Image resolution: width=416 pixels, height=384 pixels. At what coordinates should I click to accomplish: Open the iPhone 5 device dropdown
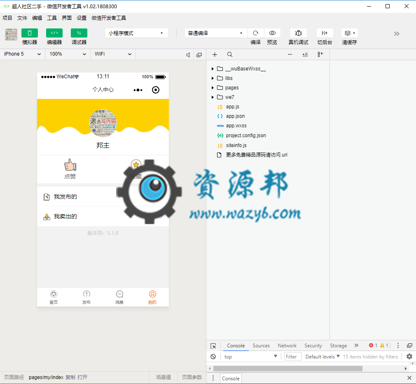pyautogui.click(x=23, y=54)
